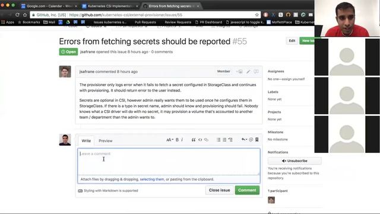Viewport: 380px width, 214px height.
Task: Click the Unsubscribe notifications button
Action: 294,161
